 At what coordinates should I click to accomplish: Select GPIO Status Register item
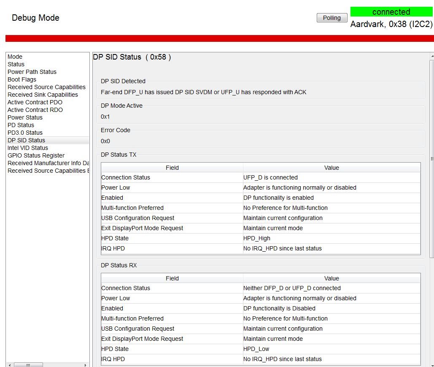36,155
